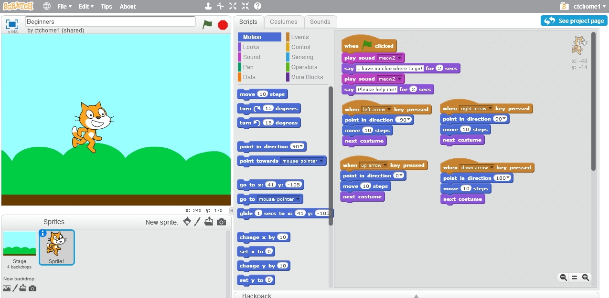Click the Beginners project title field
The height and width of the screenshot is (298, 609).
pos(110,21)
